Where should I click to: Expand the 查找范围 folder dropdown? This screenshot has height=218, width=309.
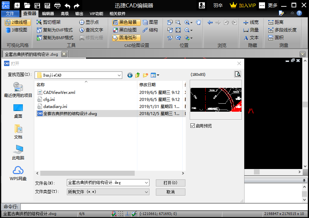click(119, 75)
